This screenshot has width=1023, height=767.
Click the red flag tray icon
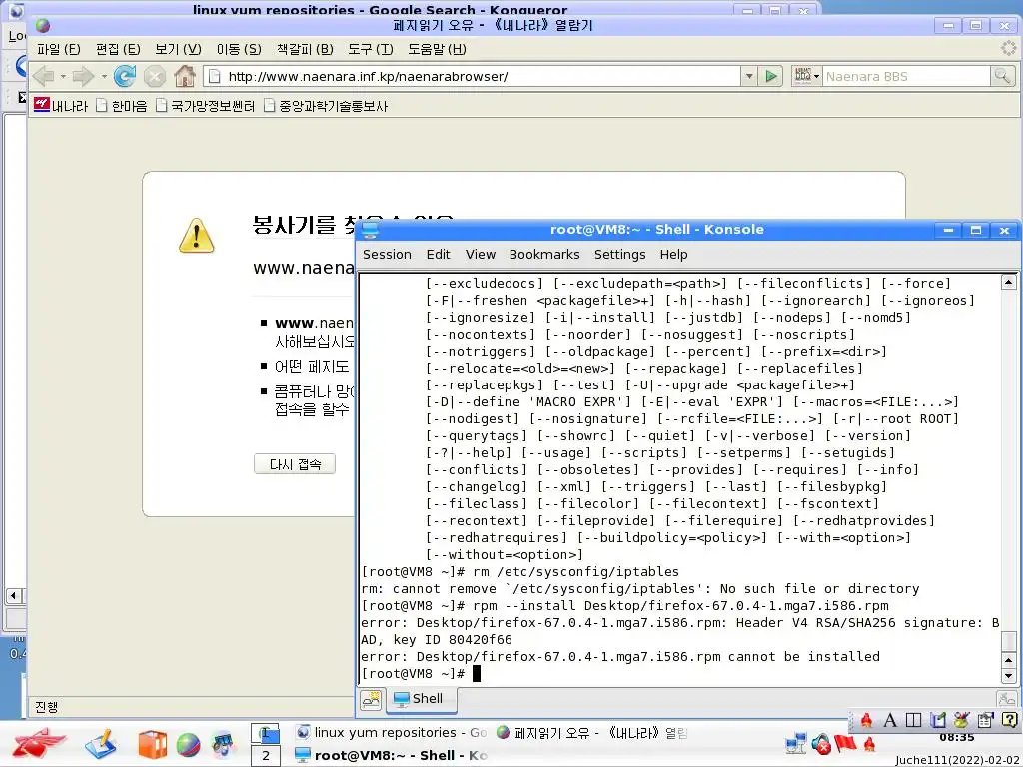coord(845,743)
